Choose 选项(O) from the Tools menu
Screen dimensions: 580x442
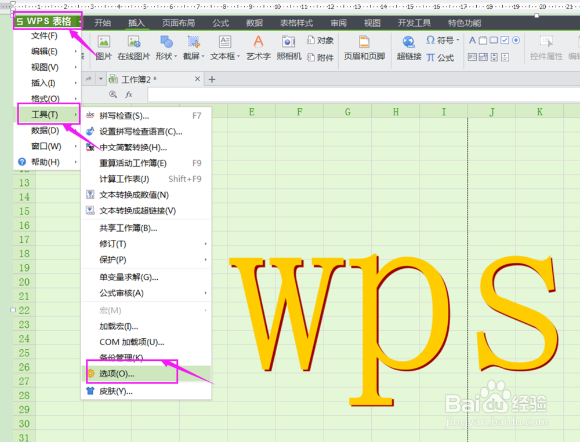[116, 375]
